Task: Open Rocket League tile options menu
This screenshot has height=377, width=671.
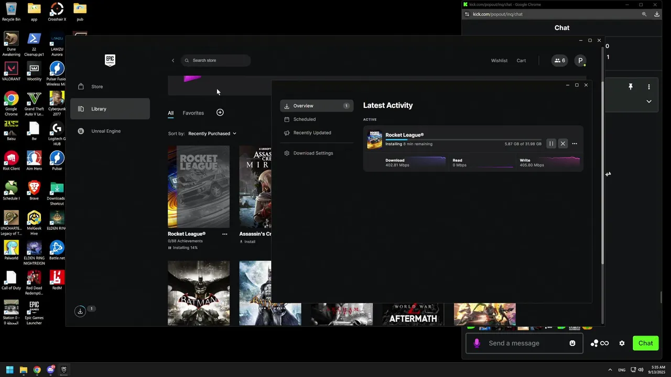Action: point(225,234)
